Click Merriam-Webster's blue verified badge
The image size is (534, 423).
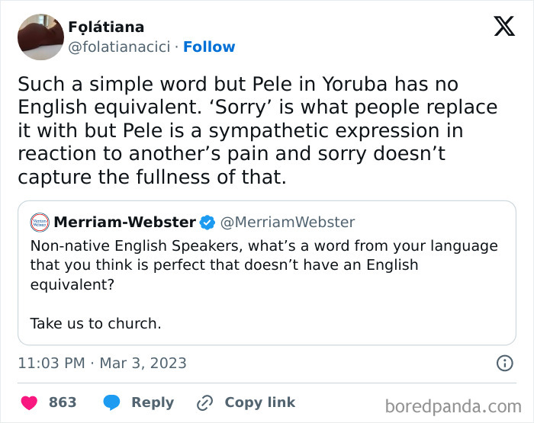(x=207, y=223)
